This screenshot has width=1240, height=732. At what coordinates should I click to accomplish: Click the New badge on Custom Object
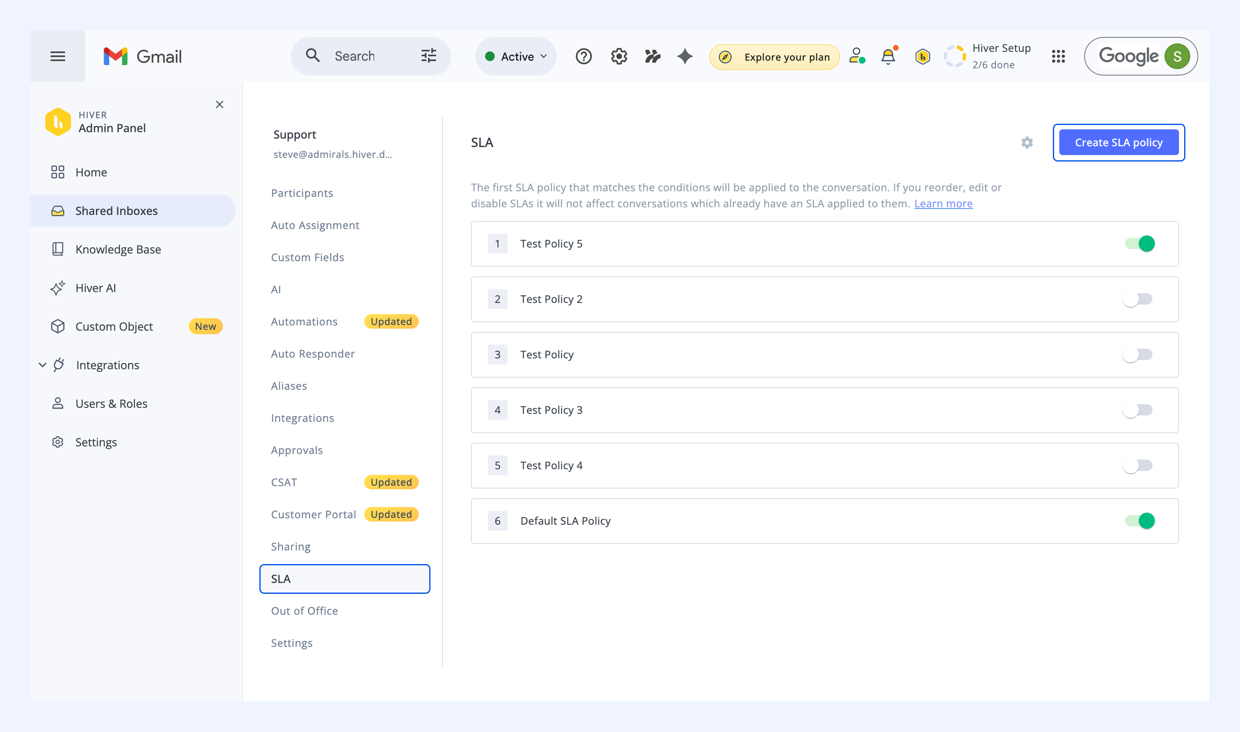tap(206, 327)
